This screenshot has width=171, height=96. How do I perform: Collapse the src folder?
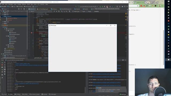(3, 27)
